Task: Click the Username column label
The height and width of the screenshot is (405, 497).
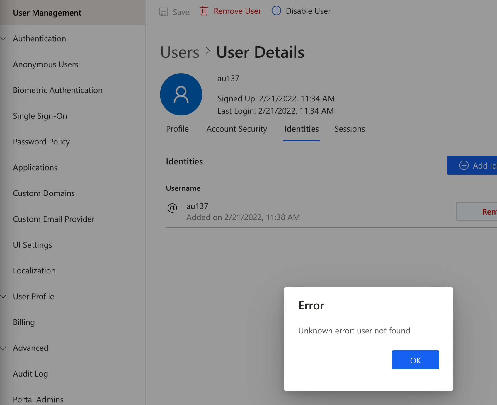Action: (183, 188)
